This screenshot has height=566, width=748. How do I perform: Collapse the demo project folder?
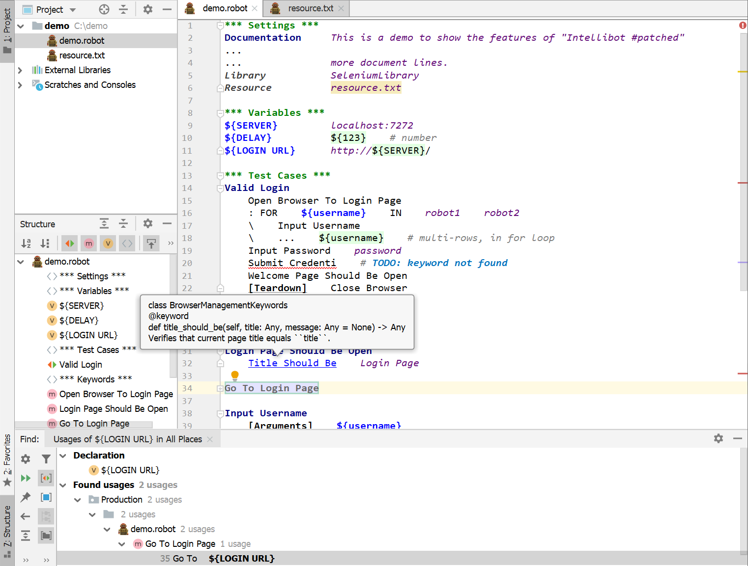point(21,26)
